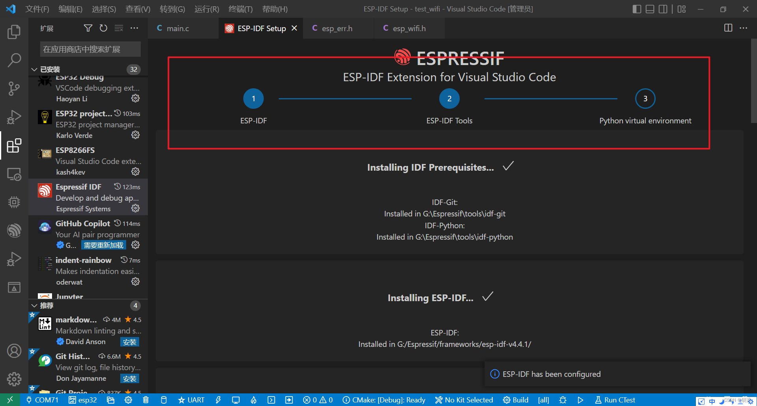This screenshot has width=757, height=406.
Task: Open manage gear for ESP8266FS extension
Action: click(x=135, y=171)
